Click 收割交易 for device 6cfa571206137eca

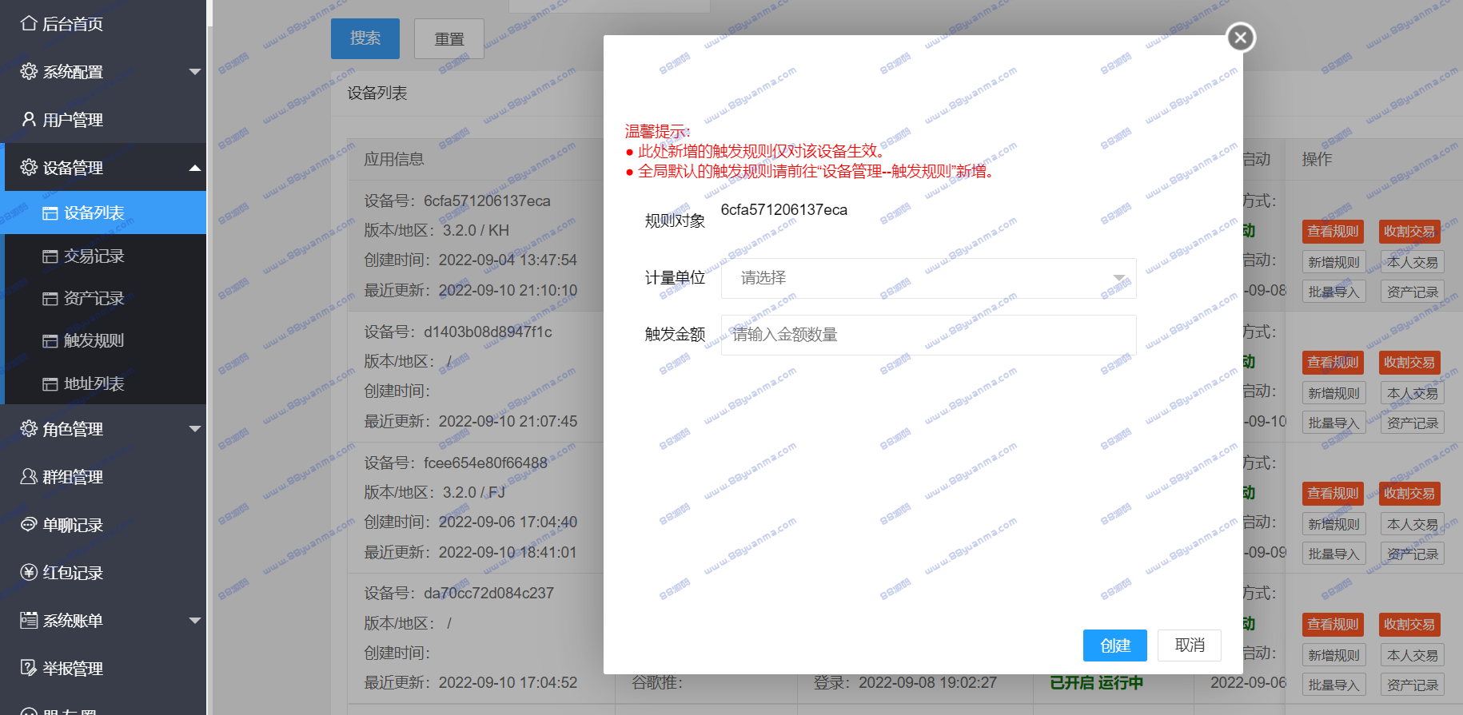(1409, 232)
